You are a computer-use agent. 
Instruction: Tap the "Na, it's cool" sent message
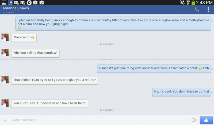[182, 92]
